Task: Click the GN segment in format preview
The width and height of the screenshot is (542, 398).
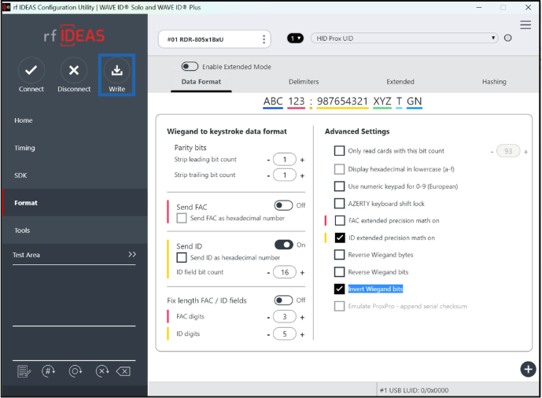Action: tap(414, 101)
